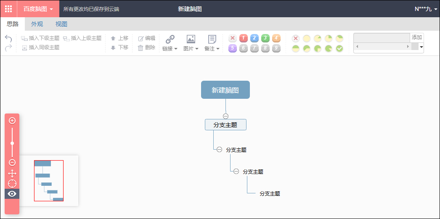Assign priority 3 green badge
This screenshot has width=440, height=219.
pyautogui.click(x=265, y=38)
